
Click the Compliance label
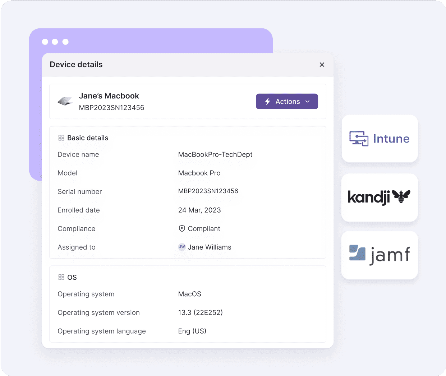(x=77, y=229)
